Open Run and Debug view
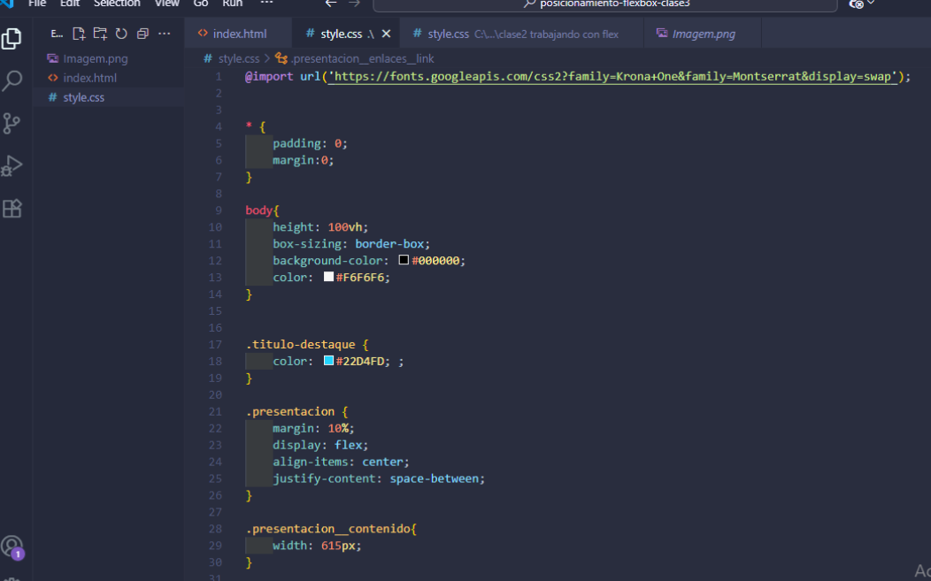931x581 pixels. [12, 166]
